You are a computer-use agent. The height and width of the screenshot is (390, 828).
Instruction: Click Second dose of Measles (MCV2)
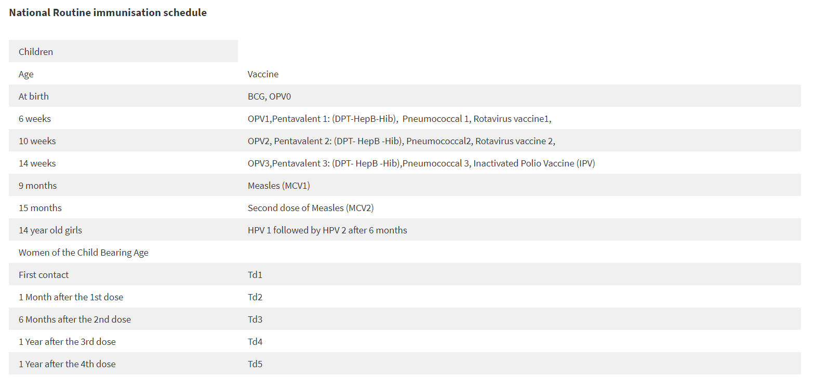(311, 208)
